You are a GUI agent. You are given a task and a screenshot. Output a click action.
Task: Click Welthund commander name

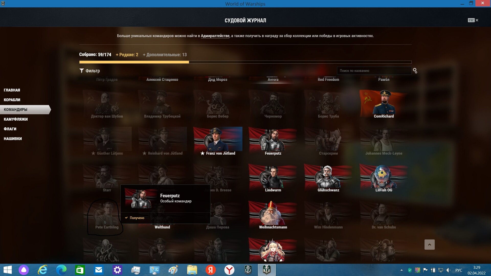pos(162,227)
